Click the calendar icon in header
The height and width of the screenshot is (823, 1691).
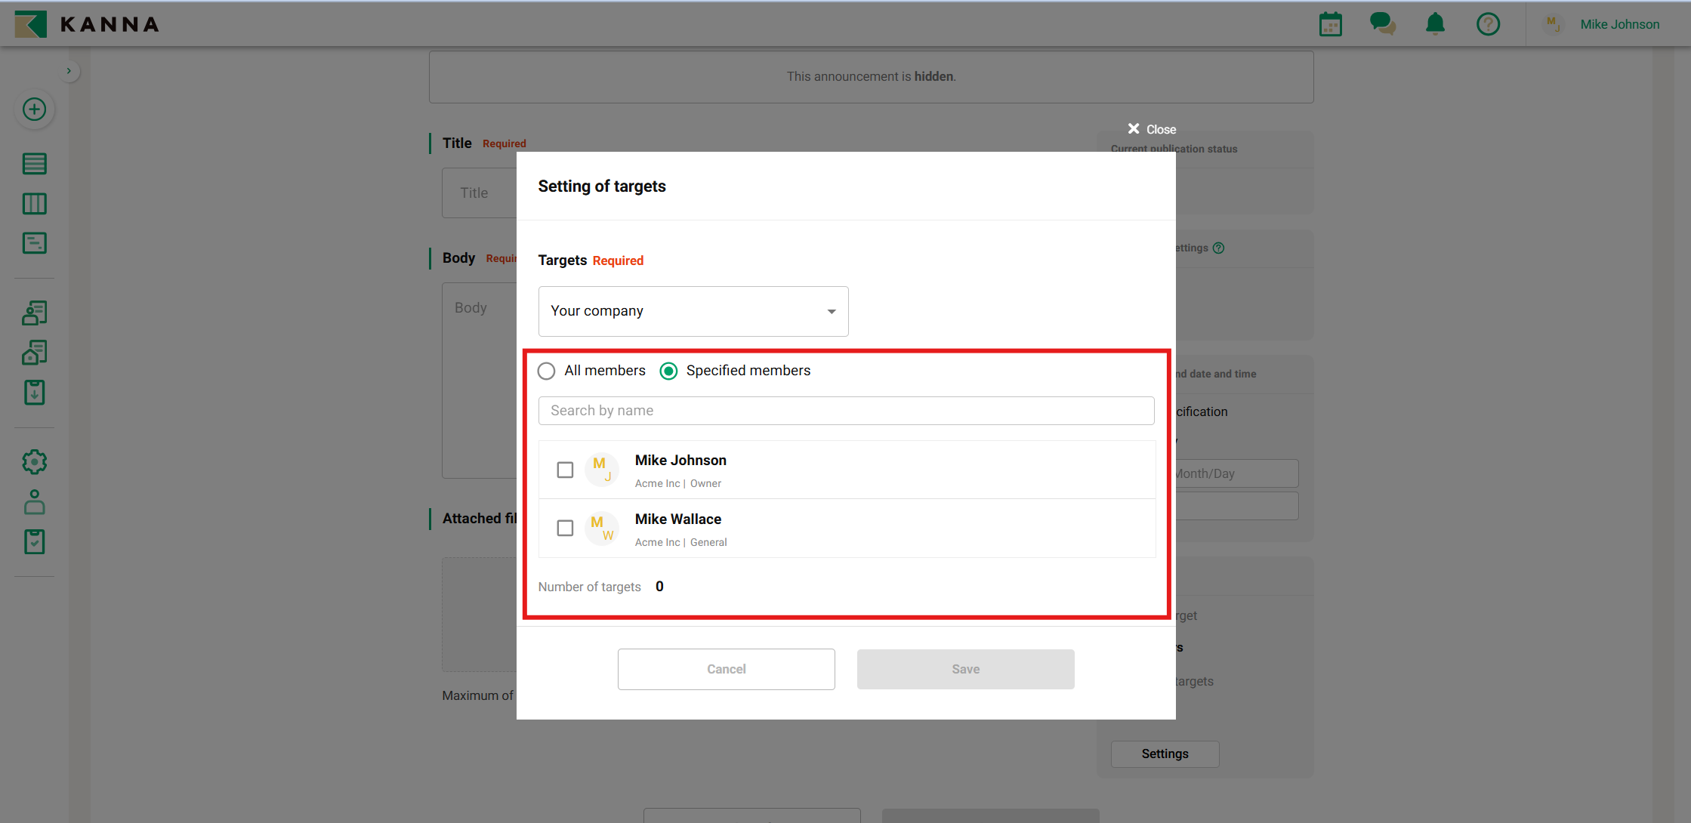pos(1330,24)
